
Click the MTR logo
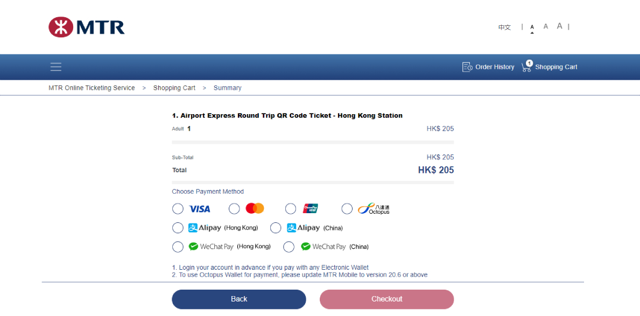(87, 27)
